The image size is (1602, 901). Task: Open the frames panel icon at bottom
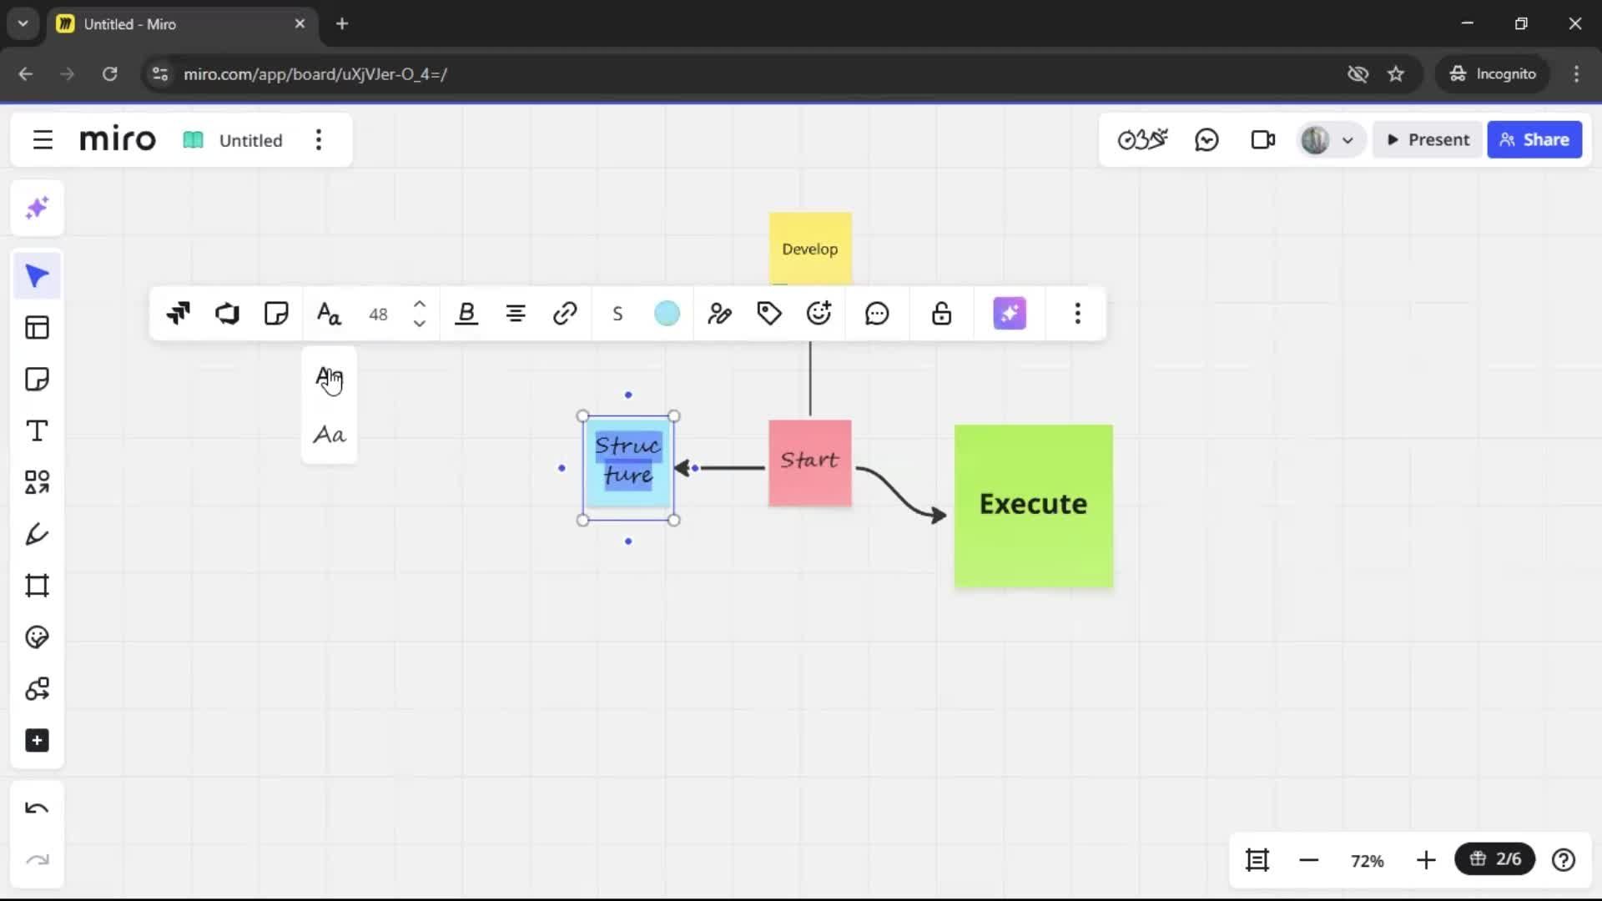click(1257, 859)
